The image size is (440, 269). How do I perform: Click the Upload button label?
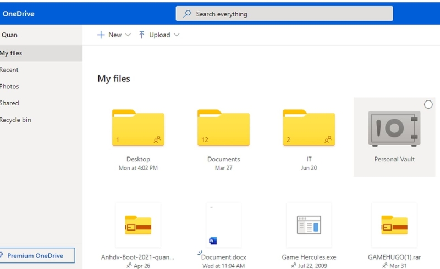(159, 35)
